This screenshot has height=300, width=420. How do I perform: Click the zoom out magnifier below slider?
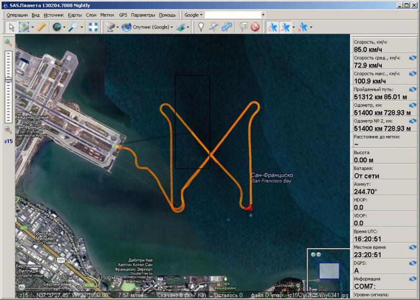point(8,130)
